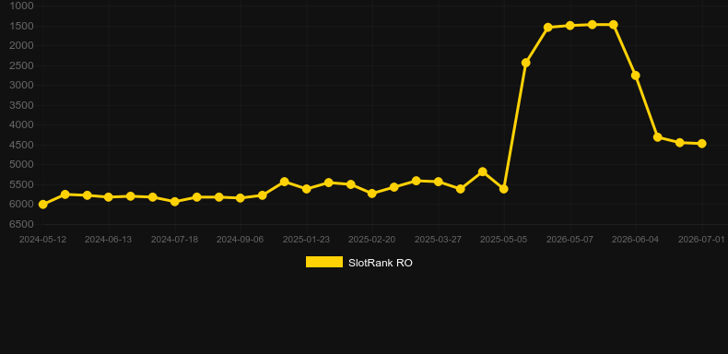Click the 2025-01-23 x-axis date label
This screenshot has width=728, height=354.
(x=307, y=240)
